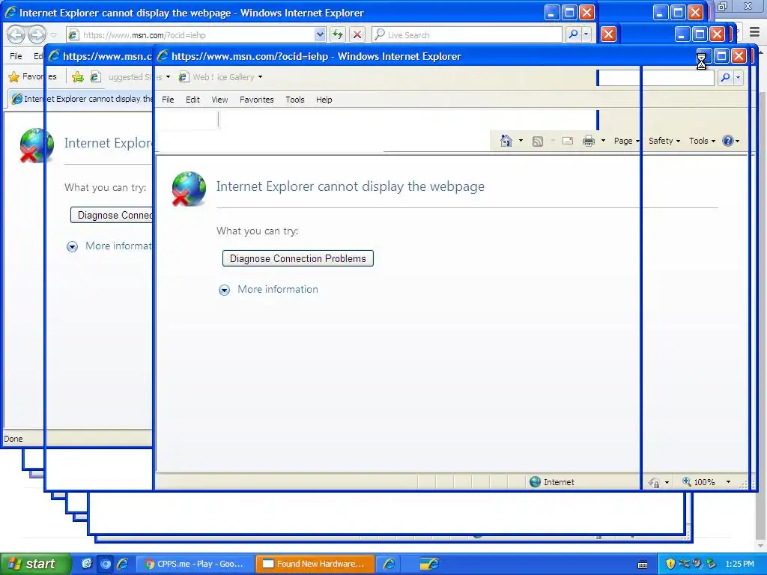Open the Help menu in front IE window
767x575 pixels.
[324, 100]
